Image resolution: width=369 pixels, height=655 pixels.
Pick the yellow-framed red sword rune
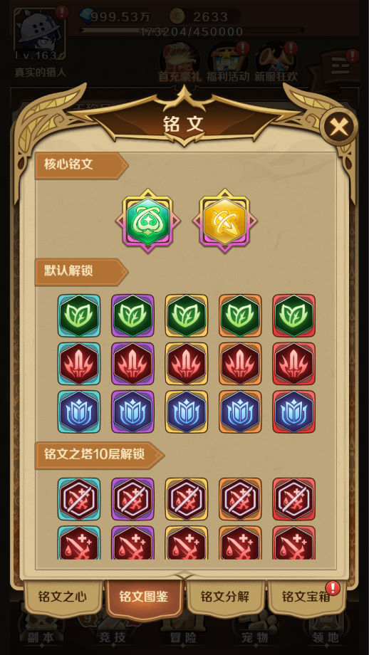point(187,363)
